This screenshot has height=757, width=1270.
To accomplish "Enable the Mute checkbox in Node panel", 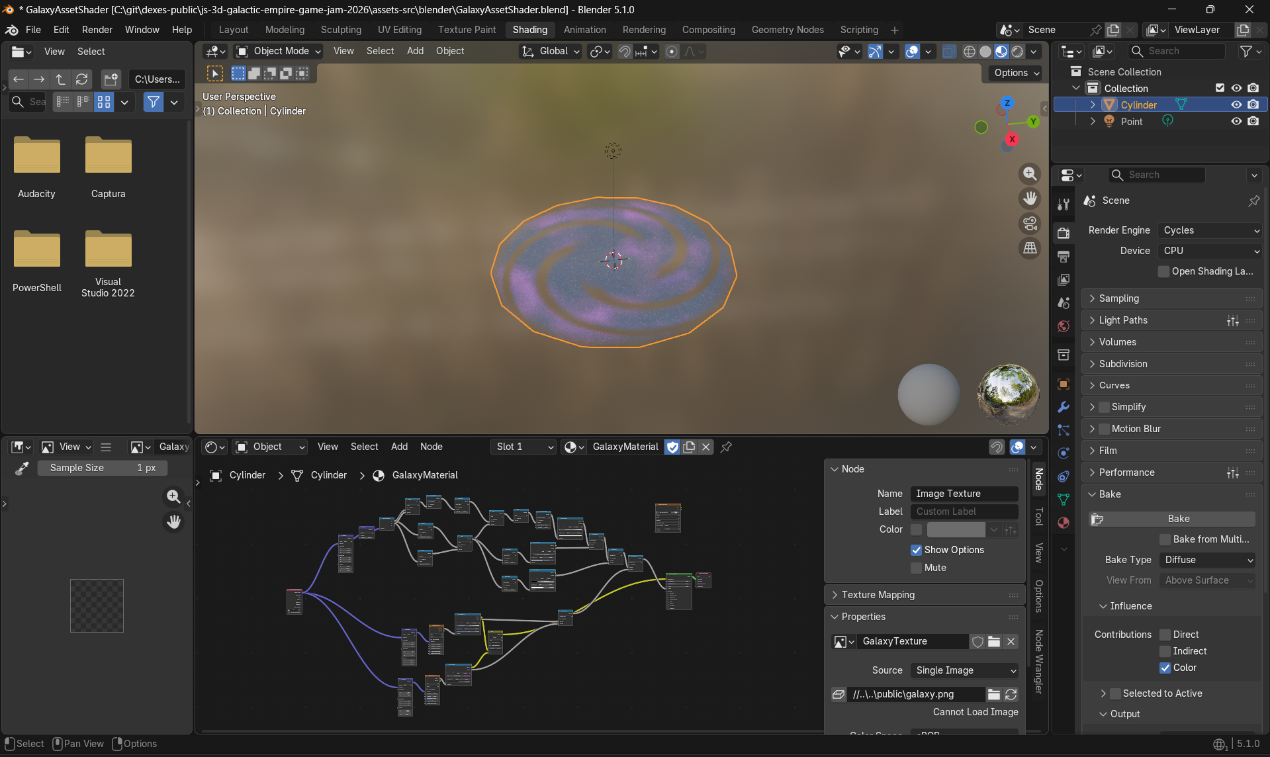I will (917, 568).
